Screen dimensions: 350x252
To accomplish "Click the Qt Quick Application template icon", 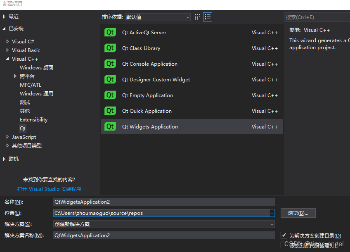I will tap(110, 111).
